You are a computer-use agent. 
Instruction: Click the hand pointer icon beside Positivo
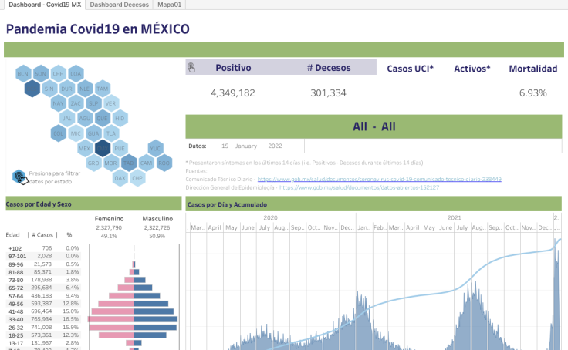192,68
